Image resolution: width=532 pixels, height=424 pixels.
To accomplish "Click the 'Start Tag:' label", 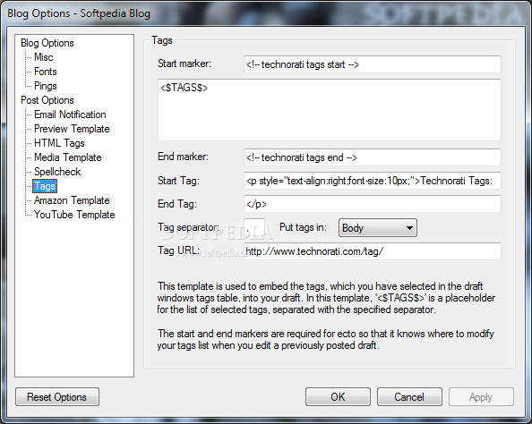I will pos(178,181).
